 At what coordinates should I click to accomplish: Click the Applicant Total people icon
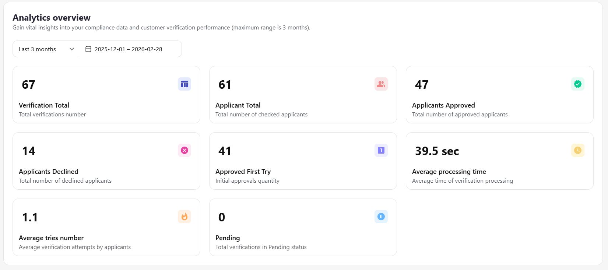coord(381,84)
